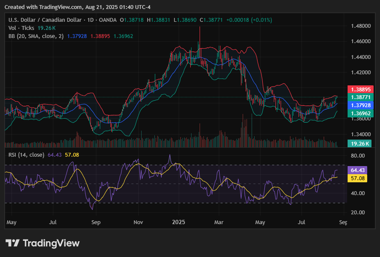Select the red 1.38895 value in the BB legend

100,36
